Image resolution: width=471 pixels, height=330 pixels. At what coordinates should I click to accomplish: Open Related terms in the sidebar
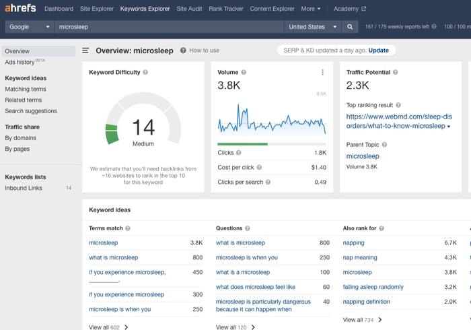pyautogui.click(x=24, y=100)
